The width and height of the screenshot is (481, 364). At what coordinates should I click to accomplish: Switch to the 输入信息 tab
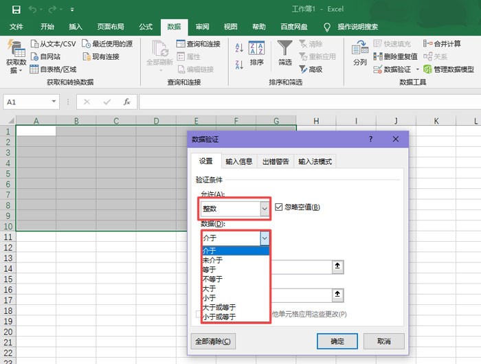[239, 162]
